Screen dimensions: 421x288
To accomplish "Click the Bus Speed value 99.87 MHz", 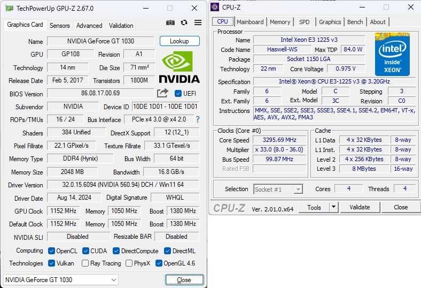I will 279,159.
